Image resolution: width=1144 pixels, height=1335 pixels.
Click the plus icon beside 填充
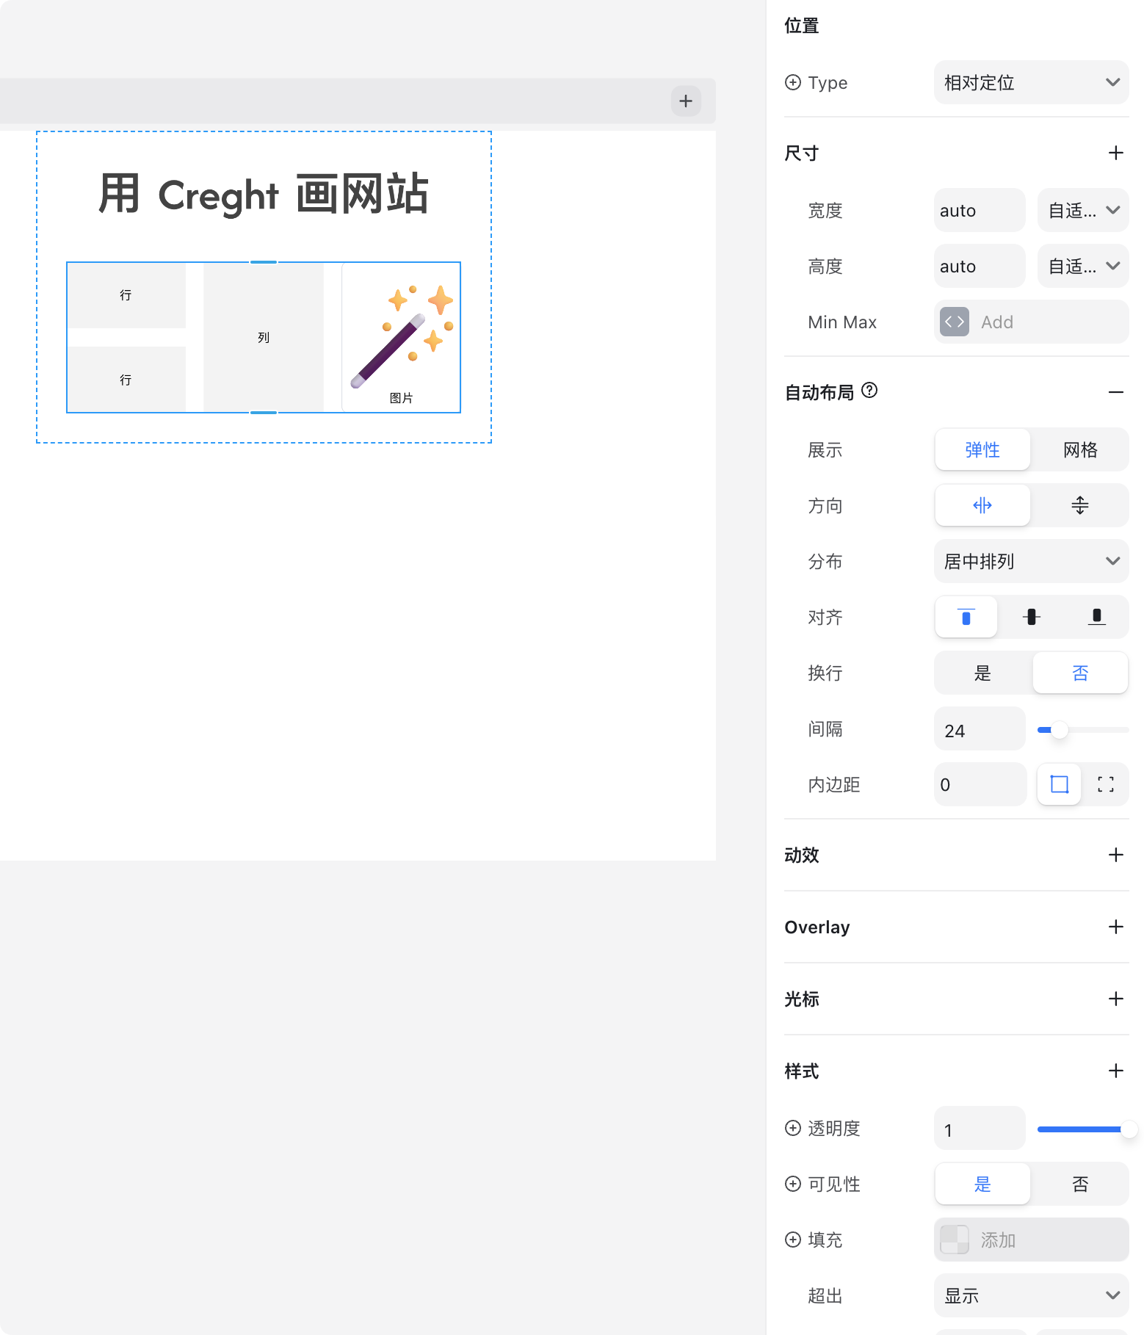(793, 1240)
